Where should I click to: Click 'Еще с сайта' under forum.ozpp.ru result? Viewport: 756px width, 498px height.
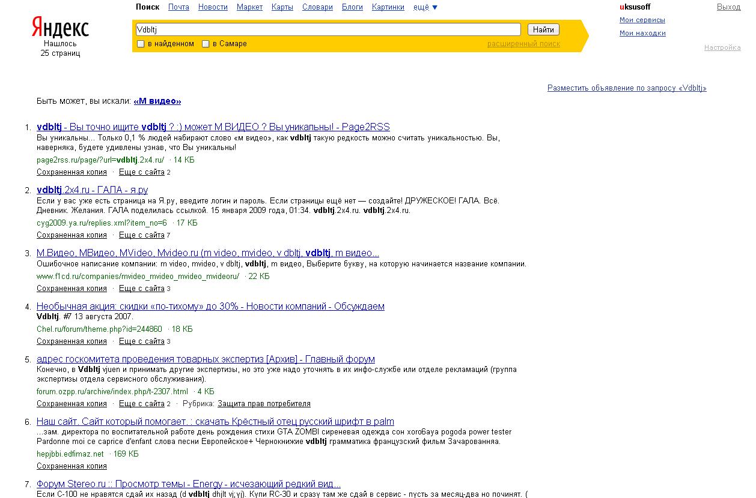point(141,404)
